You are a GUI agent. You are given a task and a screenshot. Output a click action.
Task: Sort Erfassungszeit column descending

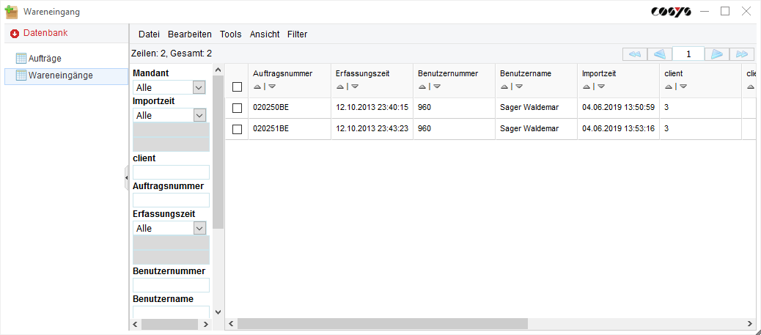[355, 86]
